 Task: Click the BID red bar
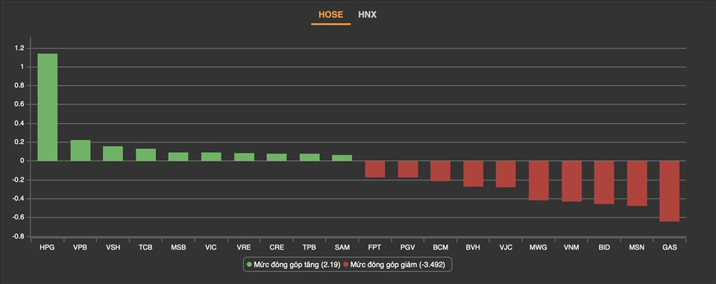coord(604,182)
